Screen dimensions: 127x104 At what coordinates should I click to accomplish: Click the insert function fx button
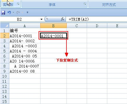point(63,19)
